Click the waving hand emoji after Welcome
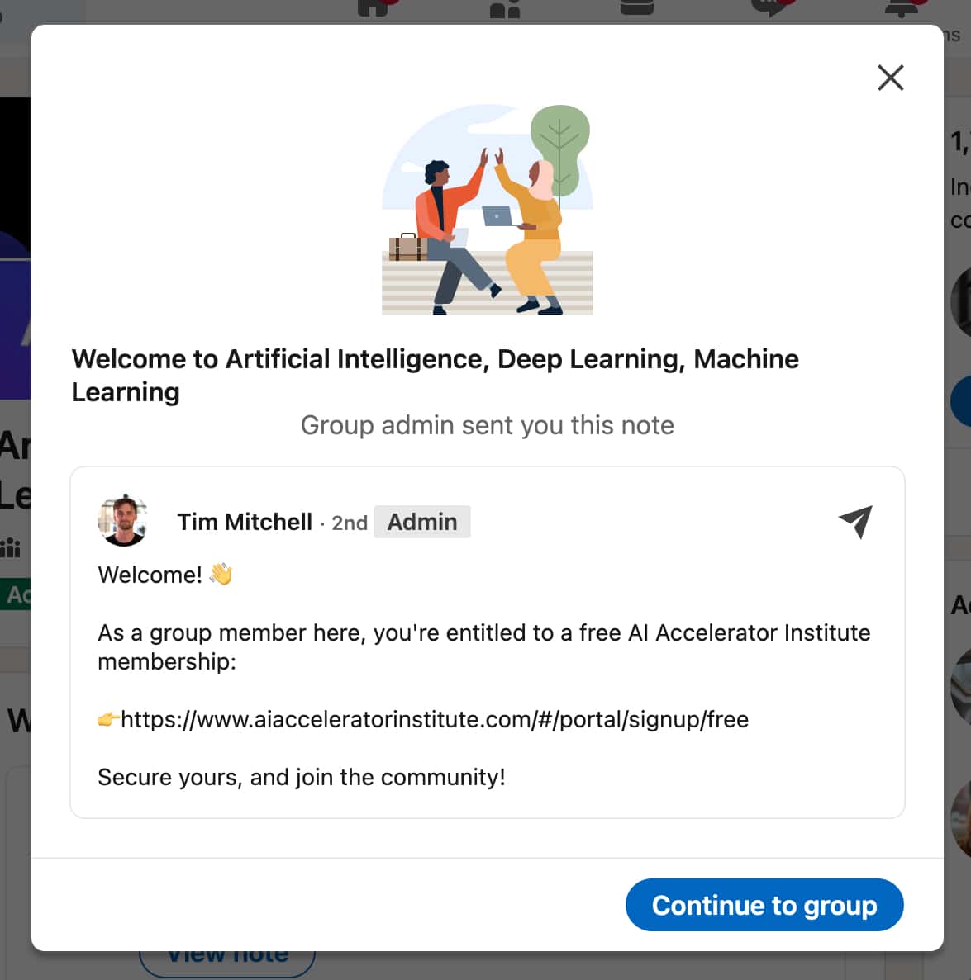 221,574
